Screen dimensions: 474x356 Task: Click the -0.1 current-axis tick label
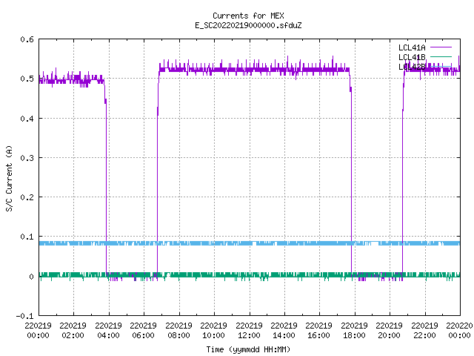click(x=24, y=316)
